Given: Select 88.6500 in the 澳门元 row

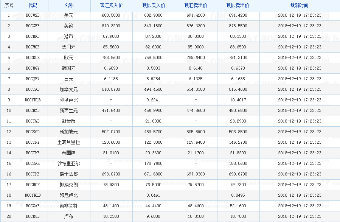Looking at the screenshot, I should 238,47.
